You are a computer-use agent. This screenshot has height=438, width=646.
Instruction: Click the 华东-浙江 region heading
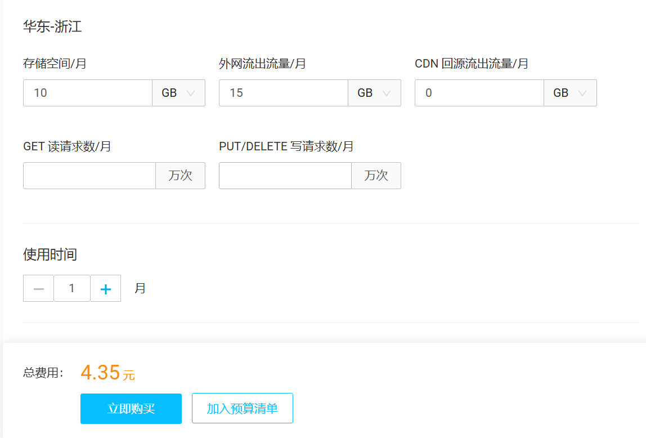[x=52, y=26]
